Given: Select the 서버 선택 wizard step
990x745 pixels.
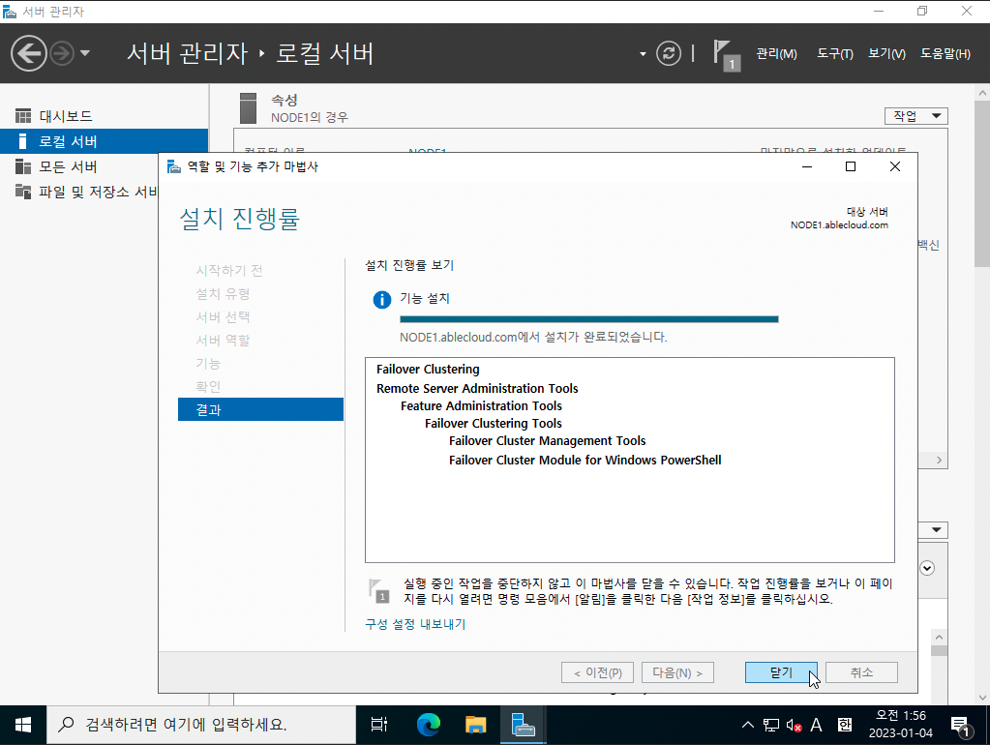Looking at the screenshot, I should pos(223,316).
